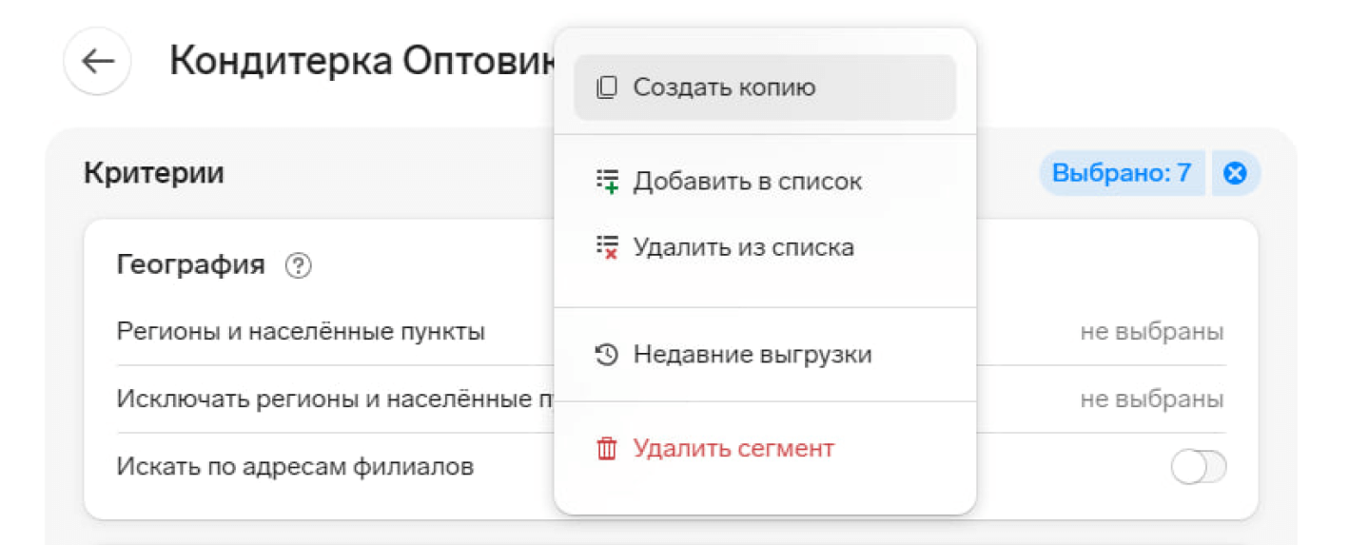Click the remove-from-list icon with red cross
The height and width of the screenshot is (545, 1349).
click(x=607, y=247)
